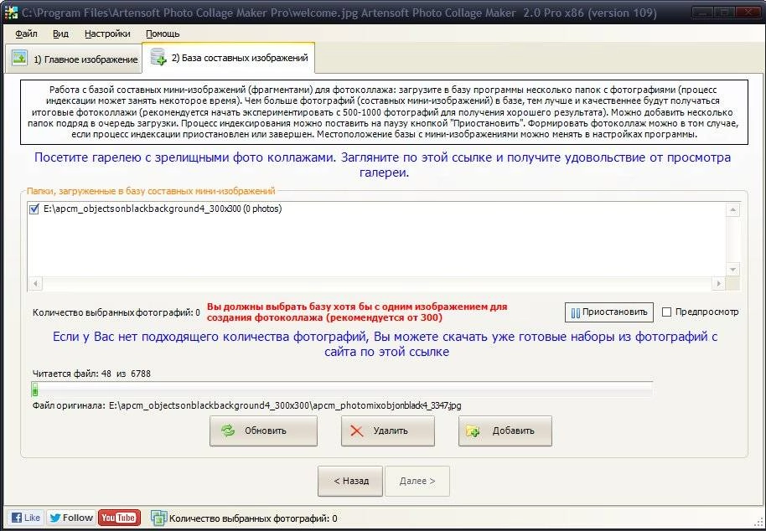Viewport: 766px width, 531px height.
Task: Click the Файл оригинала path text
Action: point(246,405)
